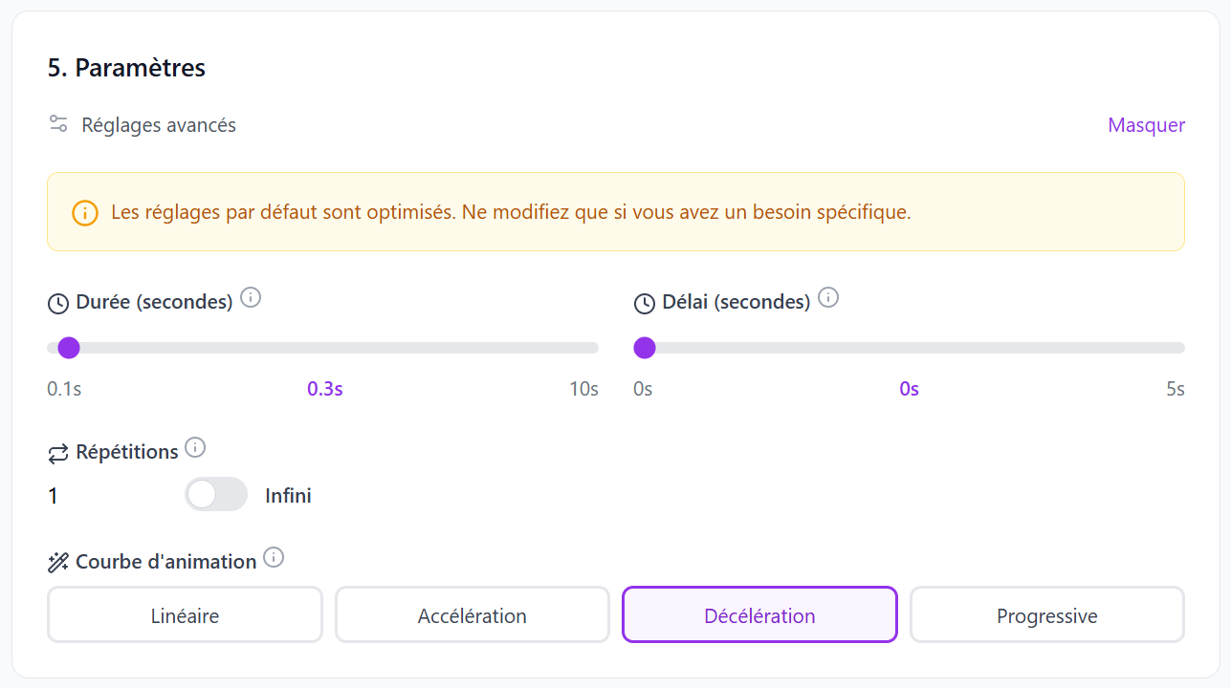Open the info tooltip for Répétitions
Image resolution: width=1231 pixels, height=688 pixels.
click(x=196, y=445)
